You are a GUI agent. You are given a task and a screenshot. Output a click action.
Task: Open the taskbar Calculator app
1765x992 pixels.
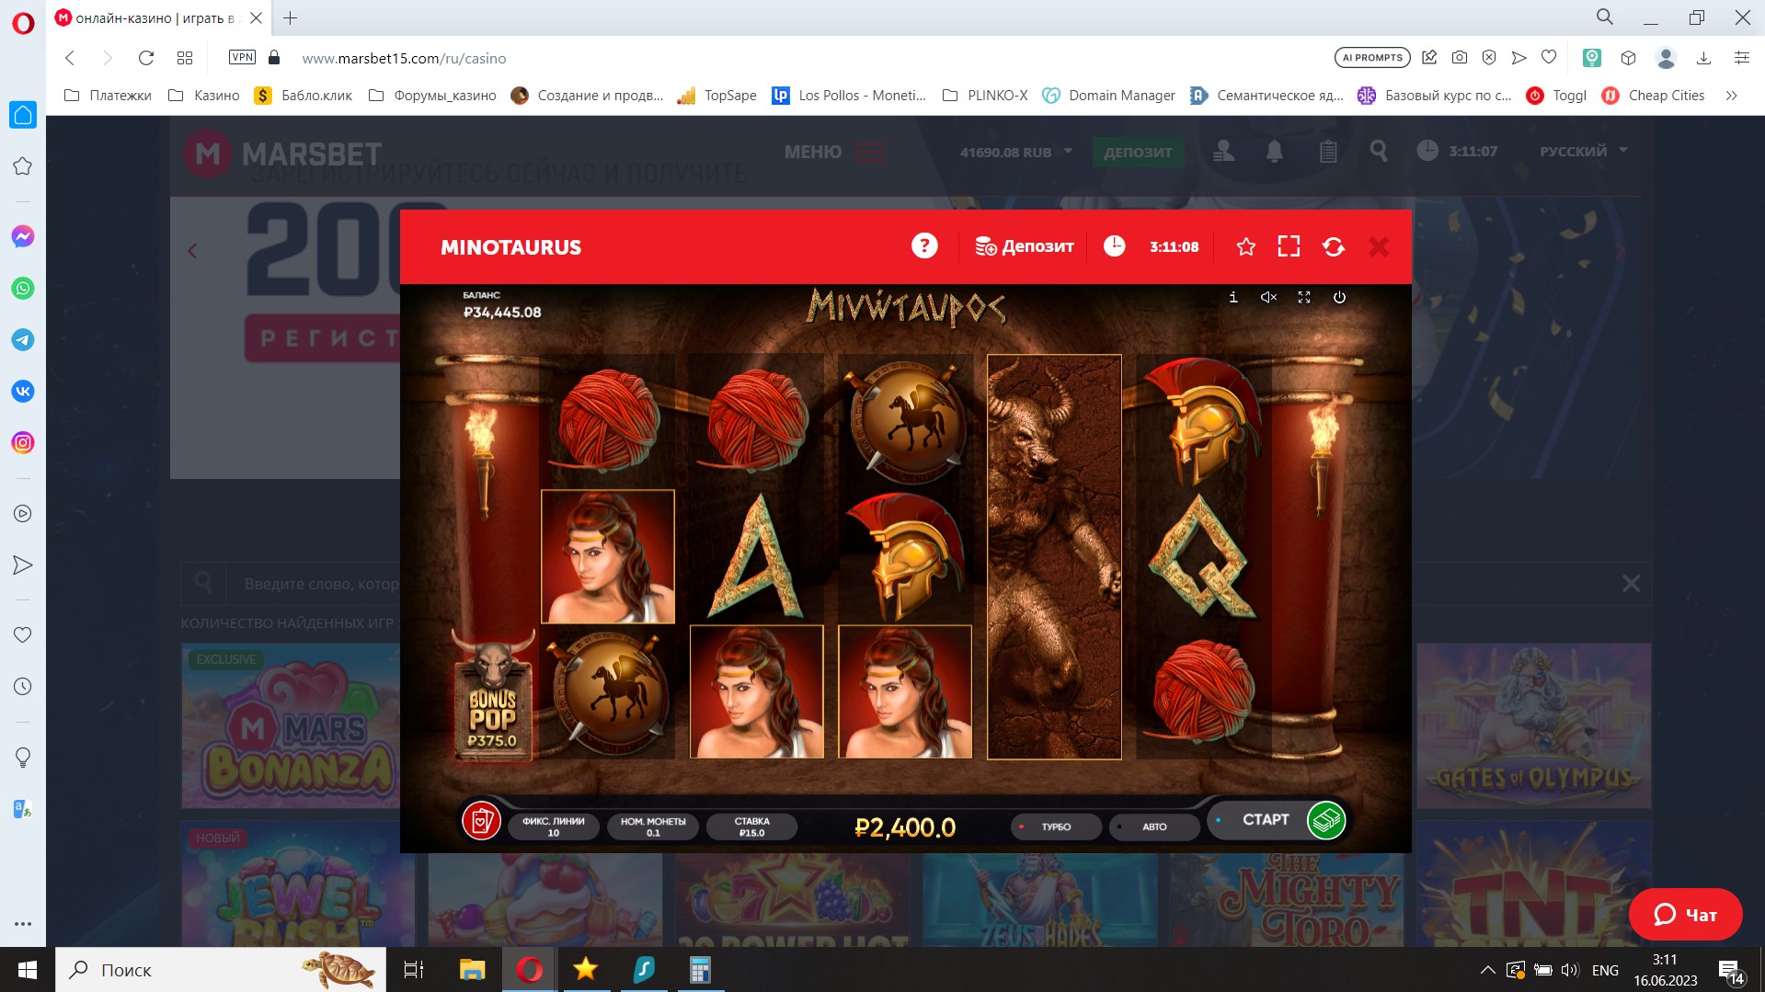700,970
